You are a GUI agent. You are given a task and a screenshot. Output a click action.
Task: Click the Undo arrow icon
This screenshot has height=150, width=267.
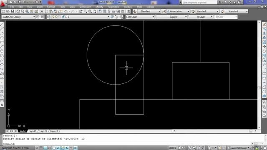click(x=66, y=11)
